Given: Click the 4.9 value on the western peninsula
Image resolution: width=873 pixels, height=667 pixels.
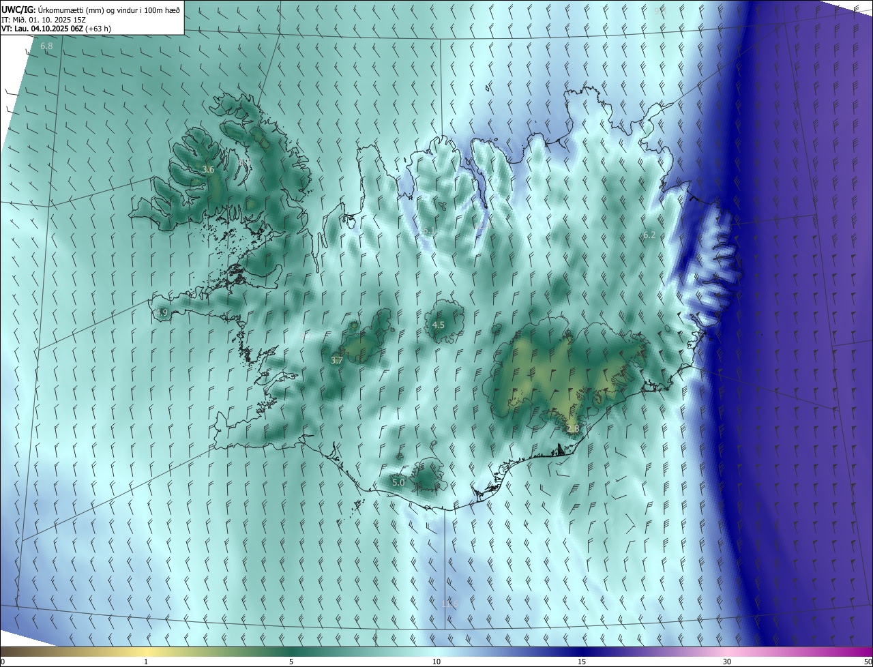Looking at the screenshot, I should [162, 312].
